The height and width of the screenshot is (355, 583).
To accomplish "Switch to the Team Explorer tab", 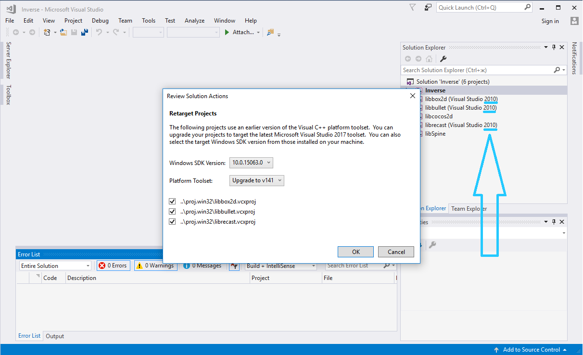I will coord(469,208).
